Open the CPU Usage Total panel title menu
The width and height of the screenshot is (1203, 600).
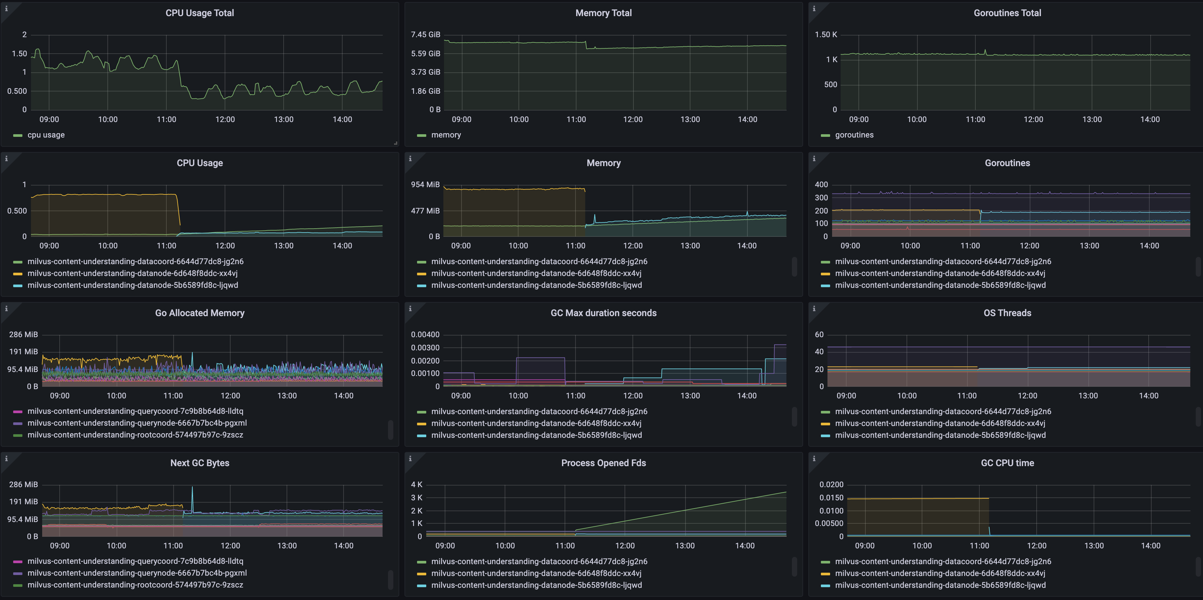click(199, 13)
